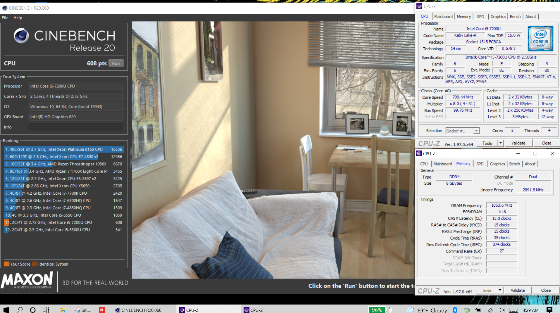The width and height of the screenshot is (560, 313).
Task: Select ranking row Intel Xeon CPU E7-4890 v2
Action: pos(64,157)
